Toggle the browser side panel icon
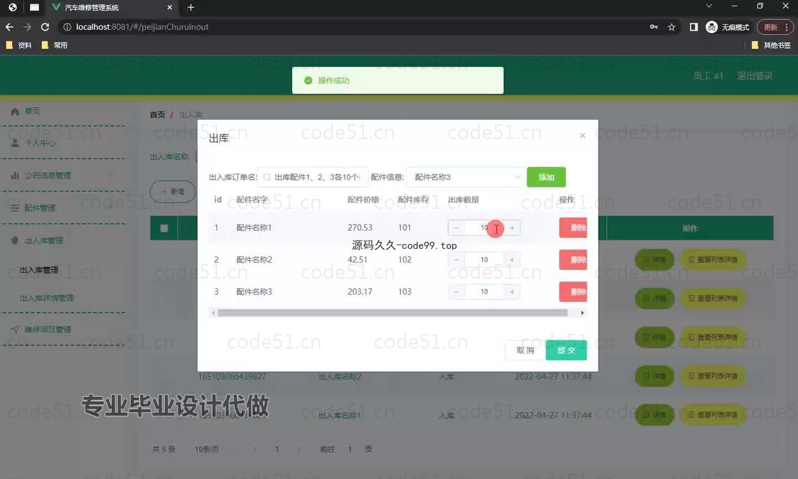The image size is (798, 479). 694,27
